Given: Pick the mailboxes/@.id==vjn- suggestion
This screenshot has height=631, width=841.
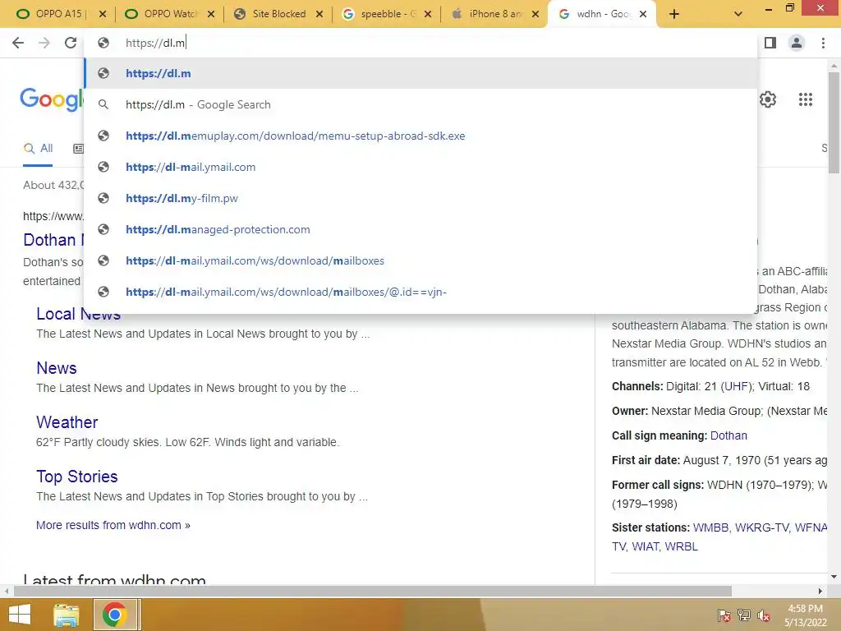Looking at the screenshot, I should pyautogui.click(x=420, y=292).
